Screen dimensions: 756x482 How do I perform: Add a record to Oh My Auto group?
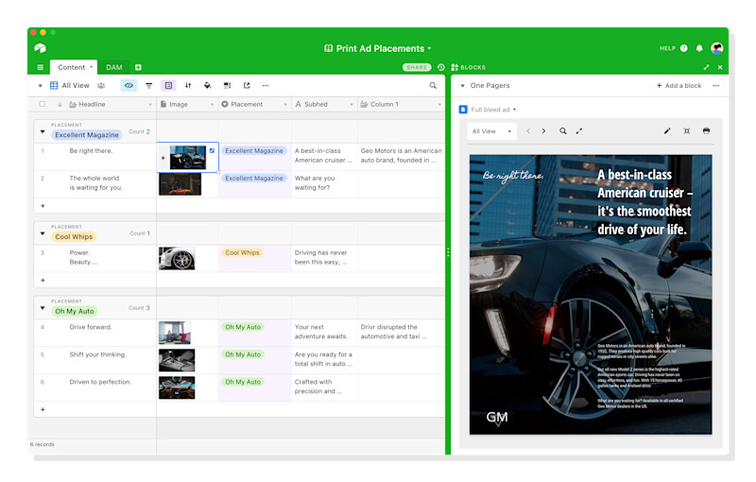[43, 409]
